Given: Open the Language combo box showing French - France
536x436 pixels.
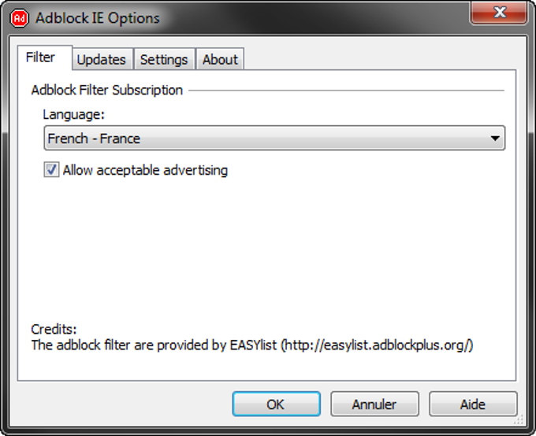Looking at the screenshot, I should 274,138.
